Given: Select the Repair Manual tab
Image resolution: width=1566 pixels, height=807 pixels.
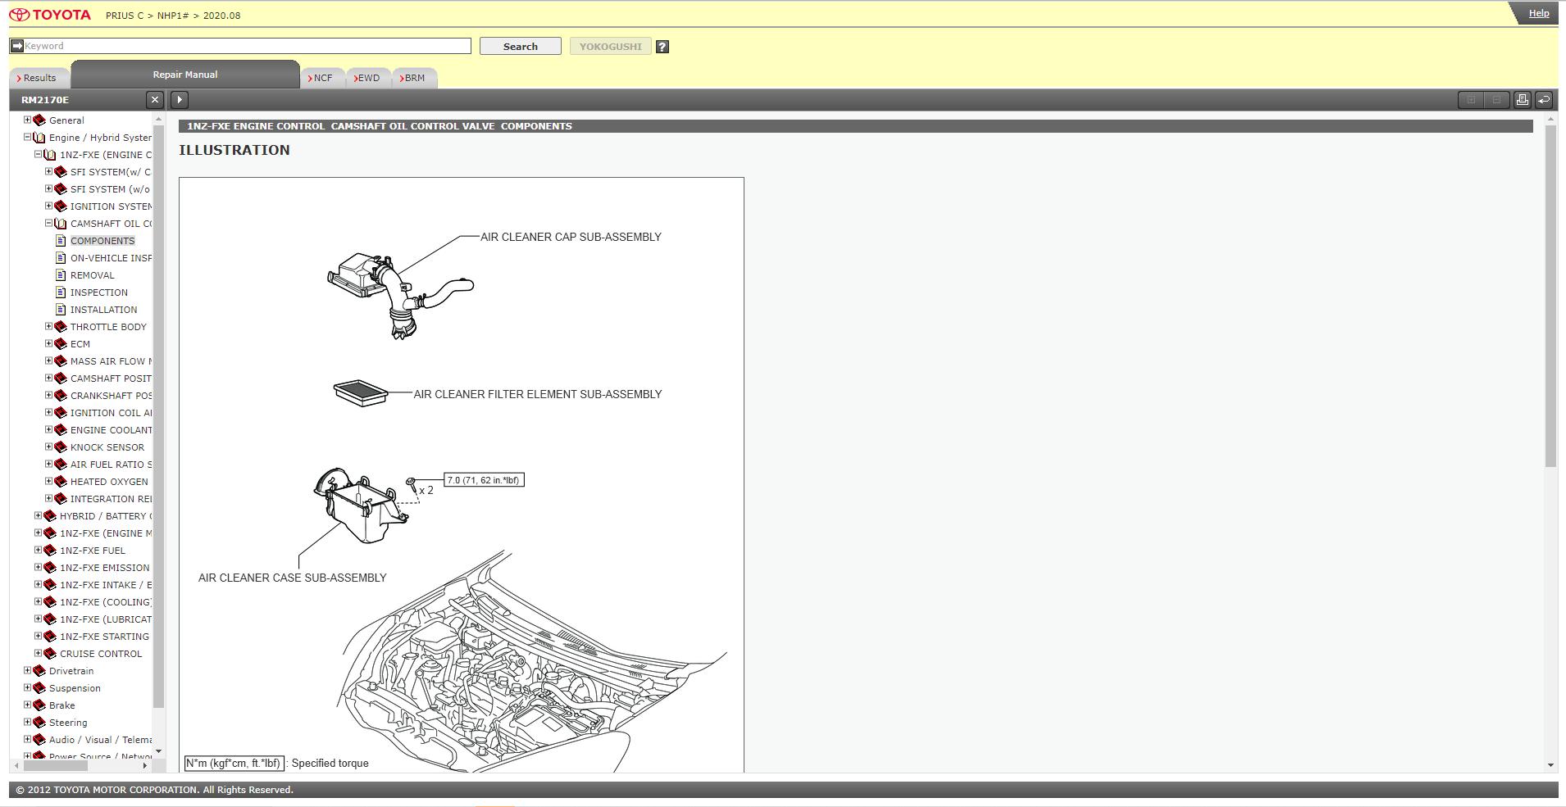Looking at the screenshot, I should coord(185,75).
